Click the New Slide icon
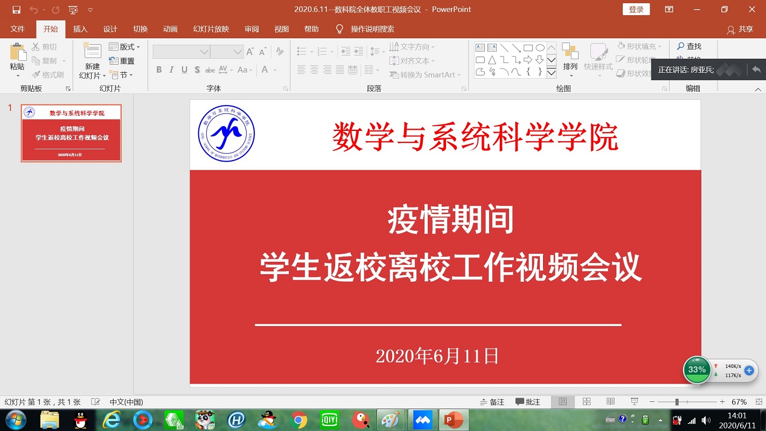 (92, 52)
